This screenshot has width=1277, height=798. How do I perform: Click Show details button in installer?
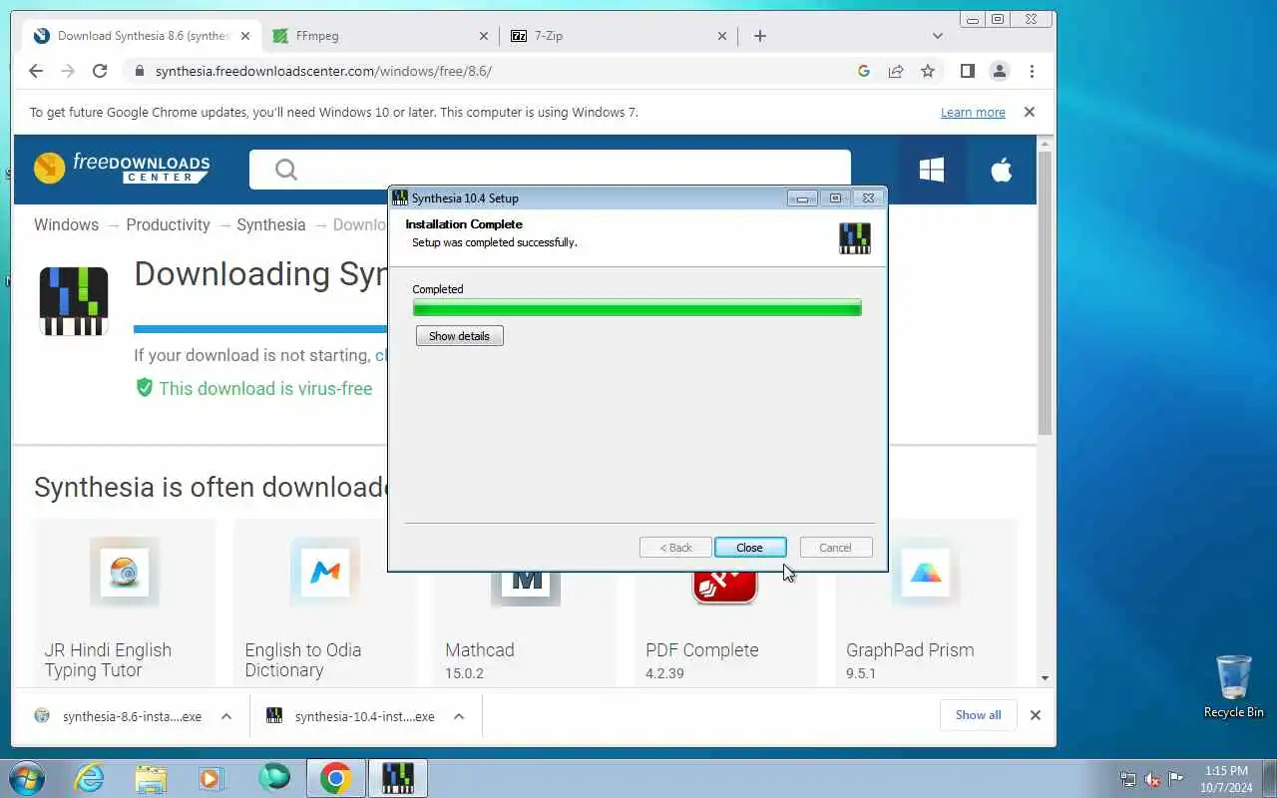coord(459,336)
